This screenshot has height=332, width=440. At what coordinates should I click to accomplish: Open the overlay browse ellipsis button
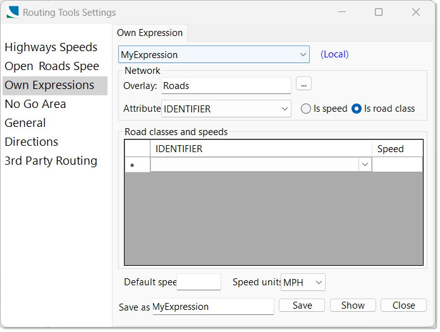pos(303,84)
